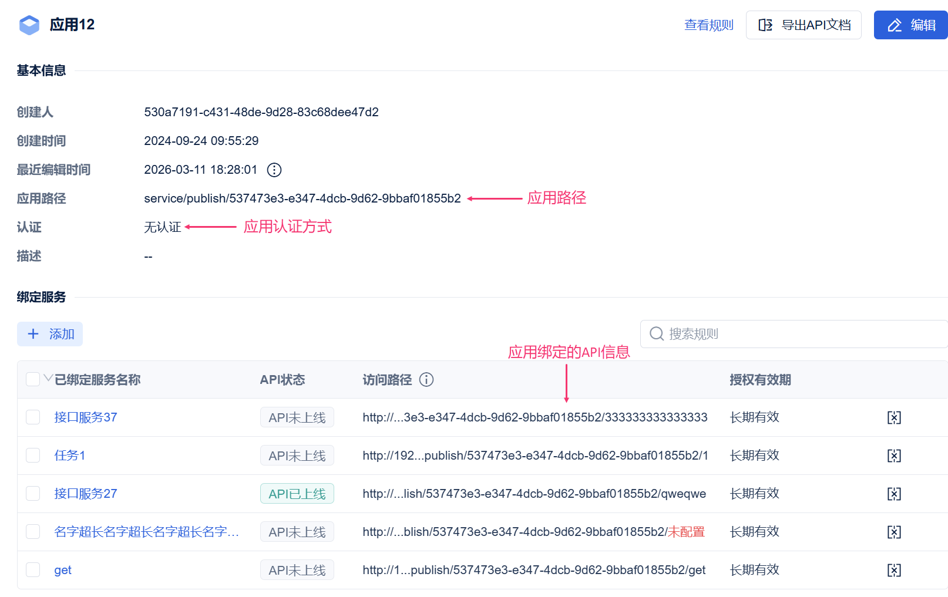Click API未上线 tag in get row

[297, 570]
